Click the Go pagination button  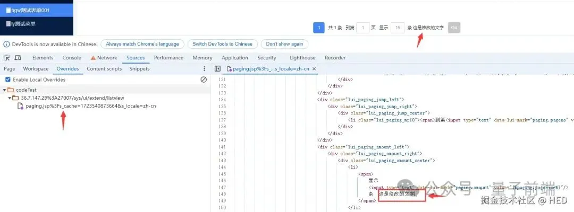[454, 28]
